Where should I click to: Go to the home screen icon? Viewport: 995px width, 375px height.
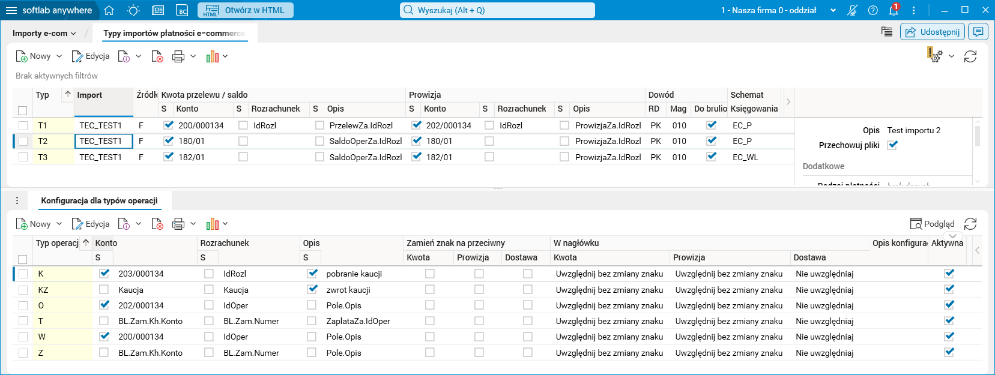(x=109, y=10)
